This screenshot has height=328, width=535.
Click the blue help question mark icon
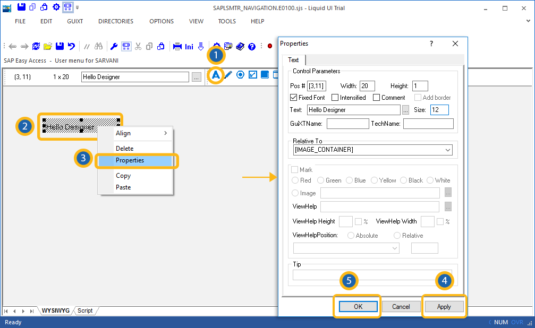252,46
